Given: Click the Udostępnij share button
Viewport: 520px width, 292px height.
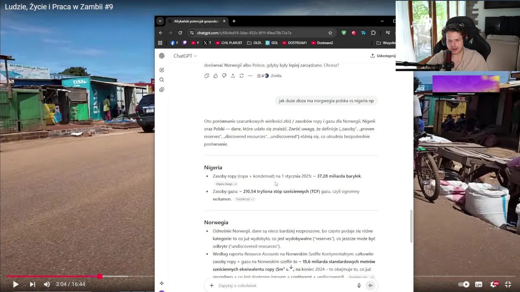Looking at the screenshot, I should (383, 56).
